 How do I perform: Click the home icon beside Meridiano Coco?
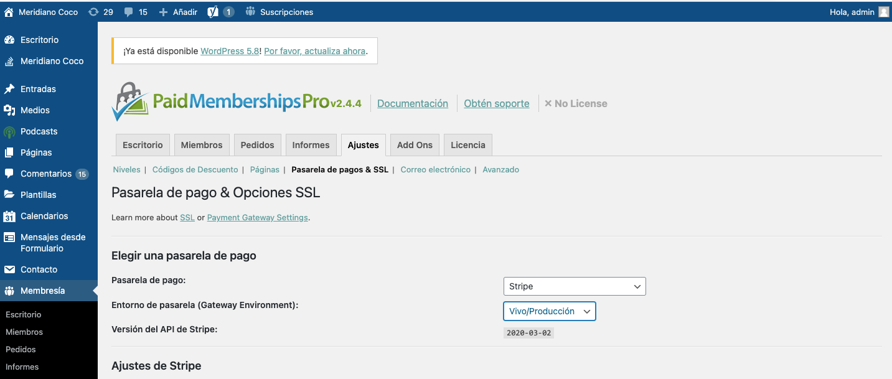(x=9, y=12)
